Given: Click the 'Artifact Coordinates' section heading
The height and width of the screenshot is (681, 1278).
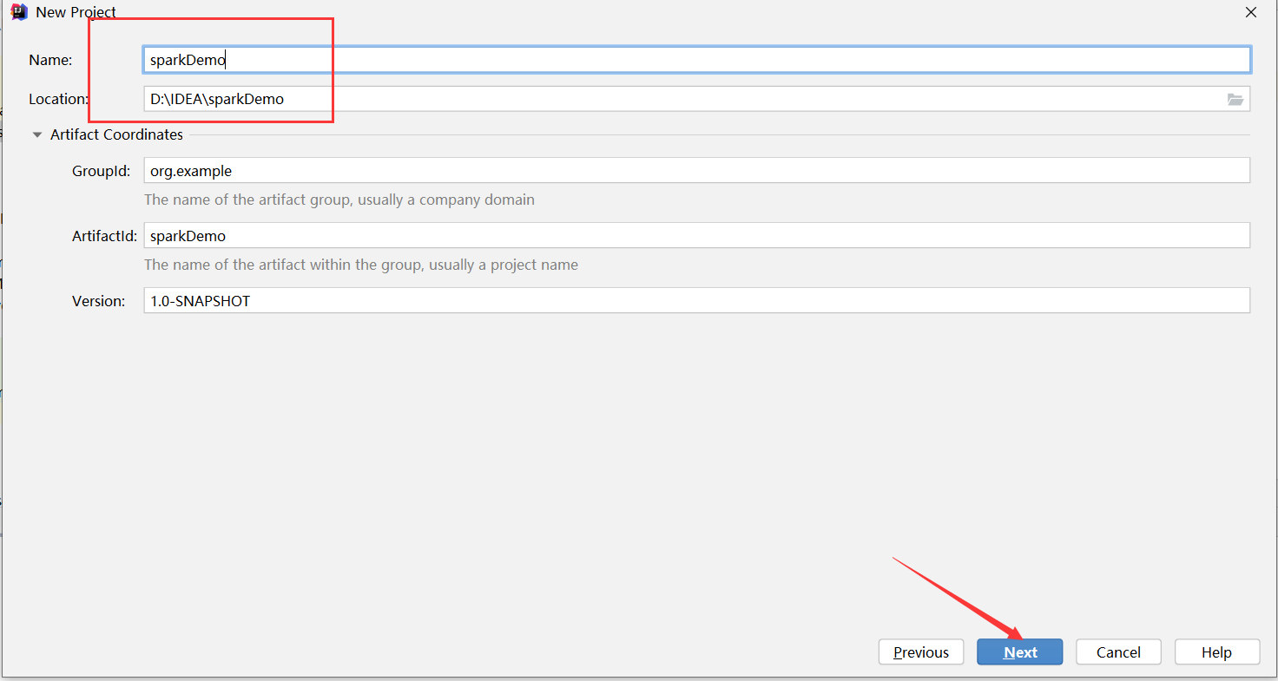Looking at the screenshot, I should (x=116, y=134).
